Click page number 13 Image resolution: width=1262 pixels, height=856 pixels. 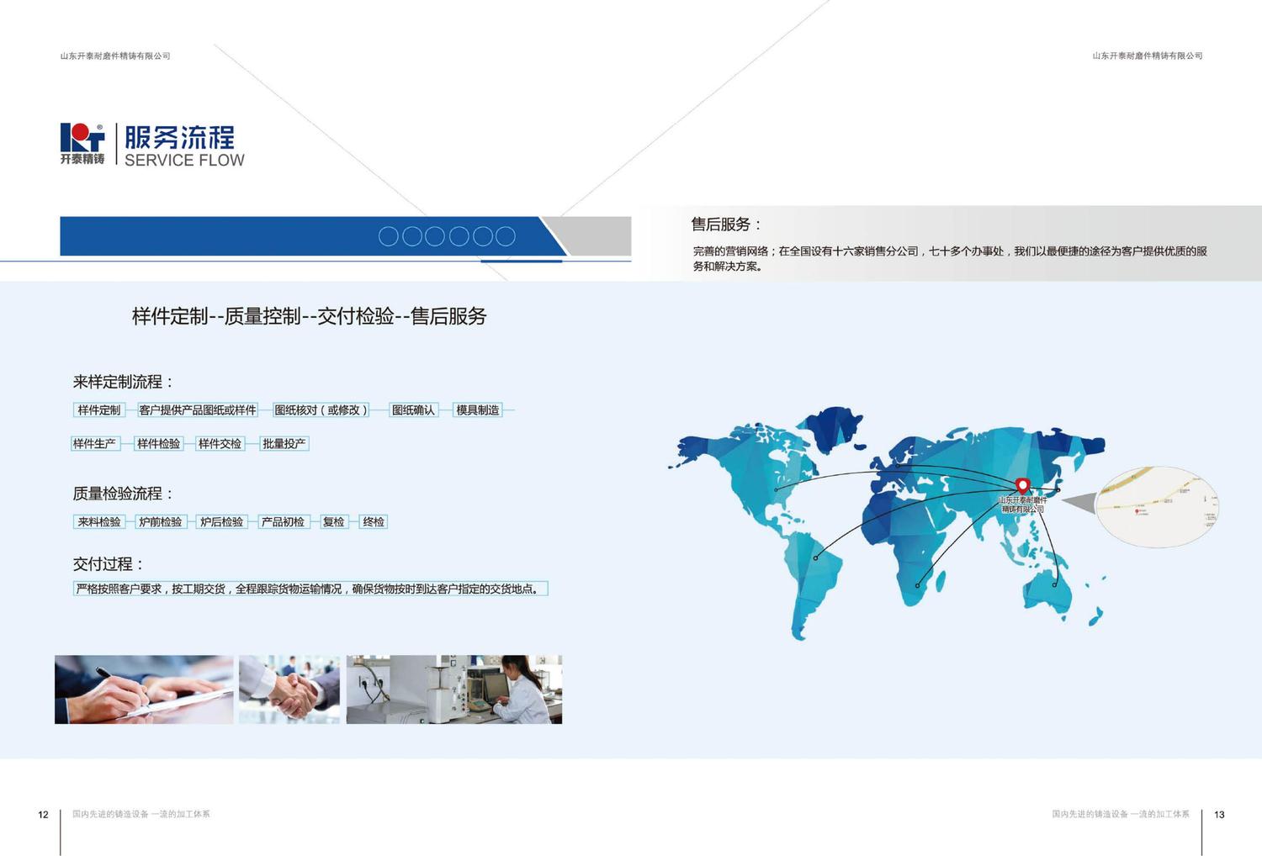coord(1219,815)
